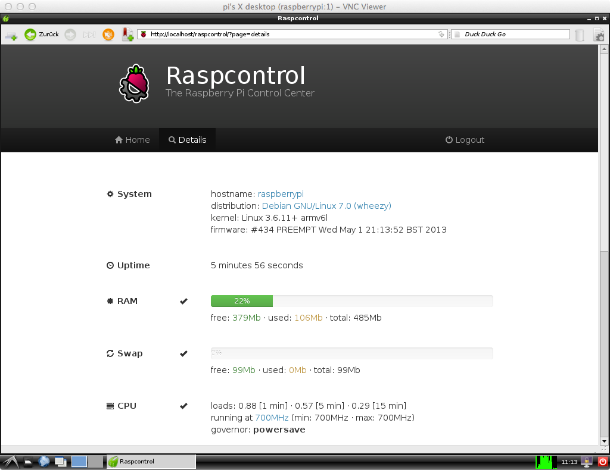Screen dimensions: 610x470
Task: Open the green CPU usage monitor in the tray
Action: tap(546, 462)
